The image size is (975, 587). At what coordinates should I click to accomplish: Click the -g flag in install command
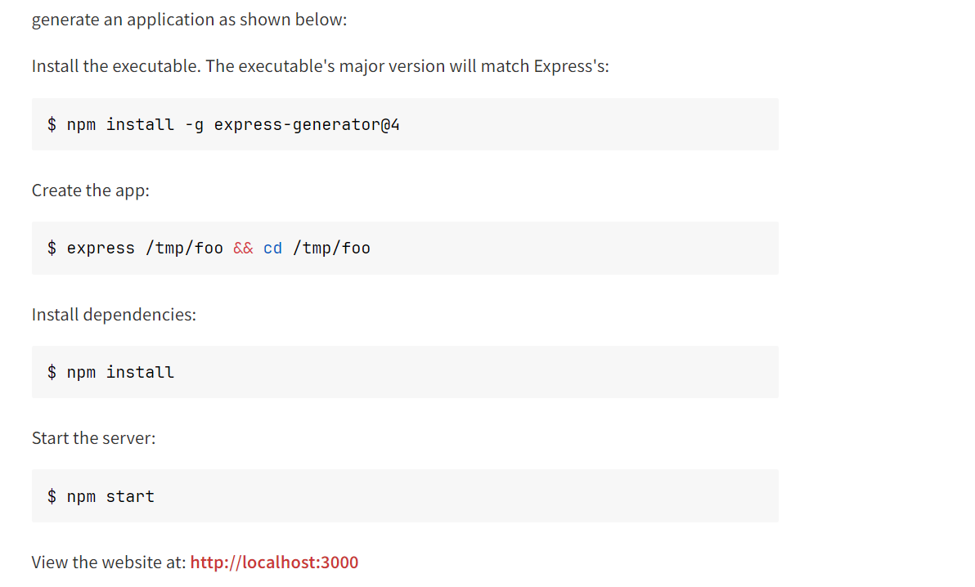[194, 124]
